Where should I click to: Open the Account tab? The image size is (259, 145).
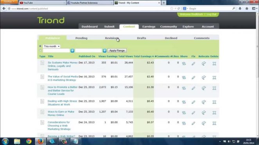coord(208,27)
